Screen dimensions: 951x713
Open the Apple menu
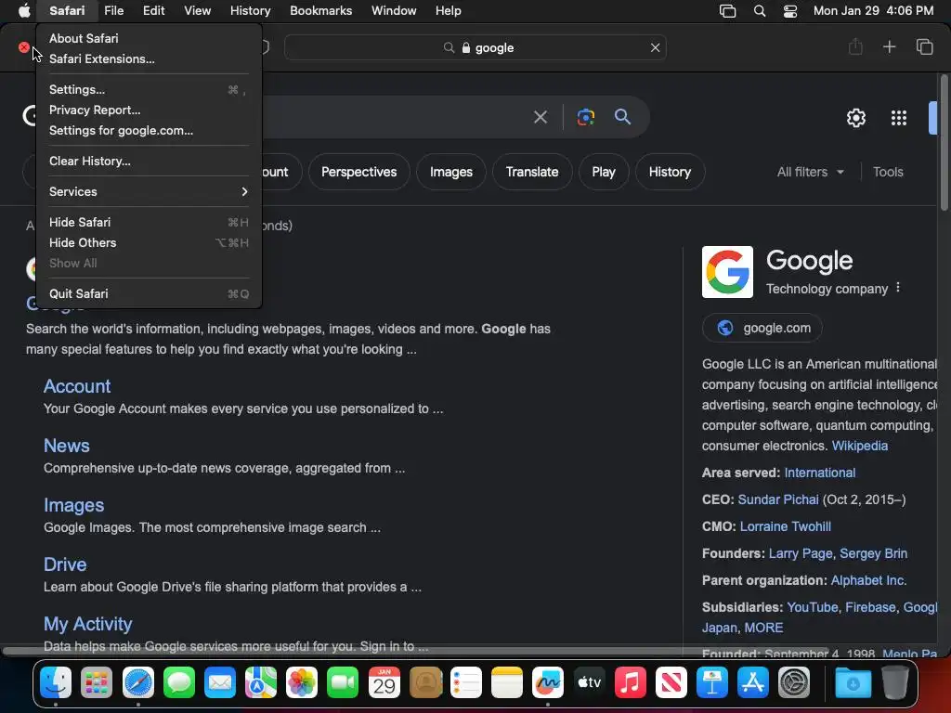(23, 10)
